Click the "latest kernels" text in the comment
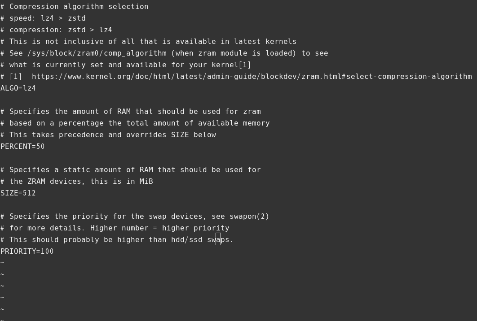477x321 pixels. (265, 42)
